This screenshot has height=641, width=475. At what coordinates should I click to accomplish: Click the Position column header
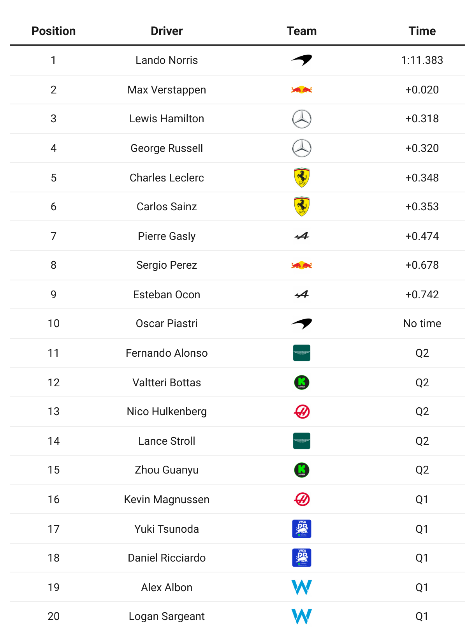tap(54, 31)
